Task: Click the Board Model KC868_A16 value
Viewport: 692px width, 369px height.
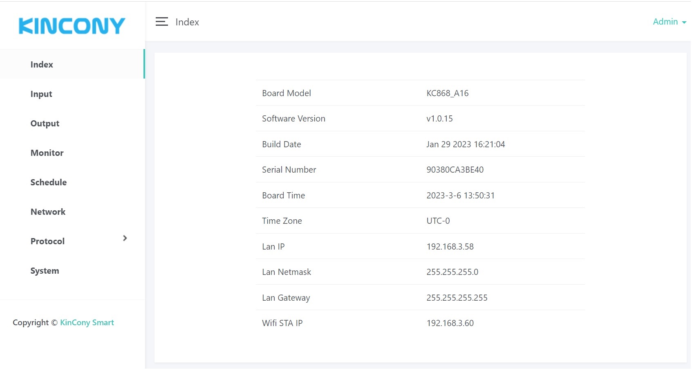Action: 448,93
